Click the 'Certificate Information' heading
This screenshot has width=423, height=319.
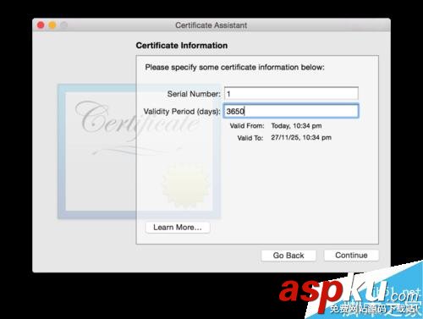click(182, 46)
